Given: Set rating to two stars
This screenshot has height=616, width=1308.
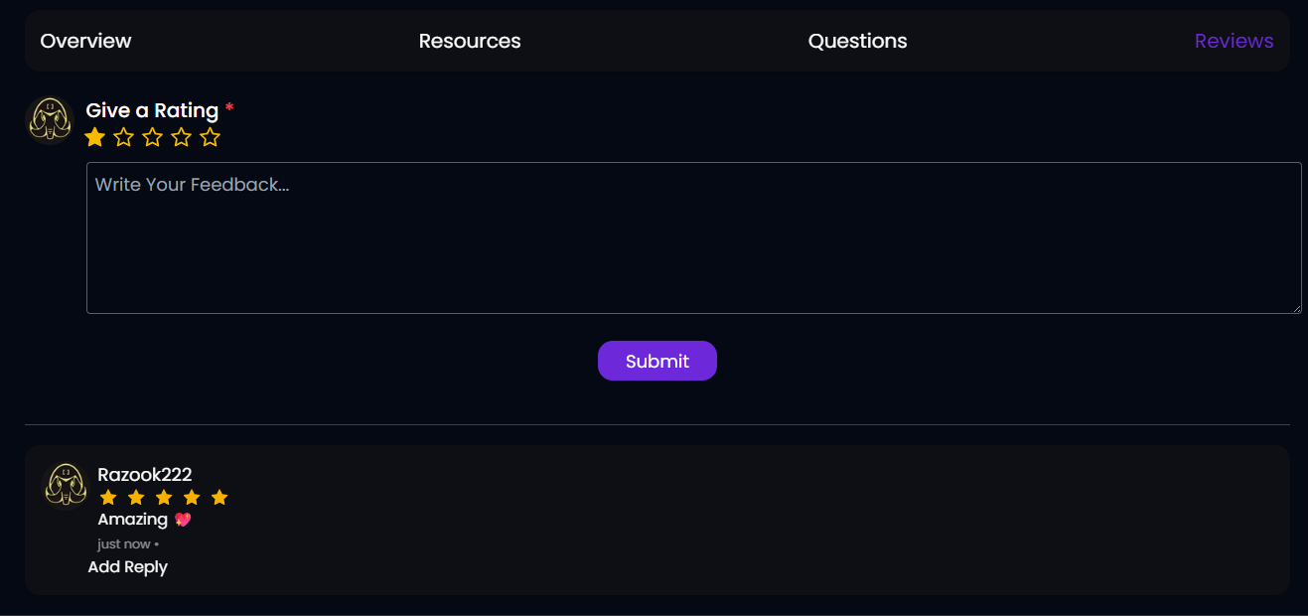Looking at the screenshot, I should click(123, 137).
